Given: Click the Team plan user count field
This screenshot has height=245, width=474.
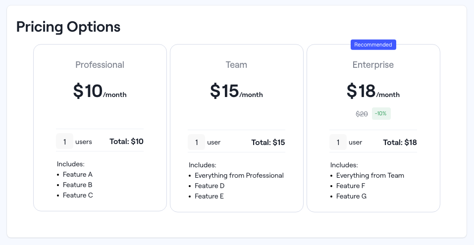Looking at the screenshot, I should pos(196,143).
